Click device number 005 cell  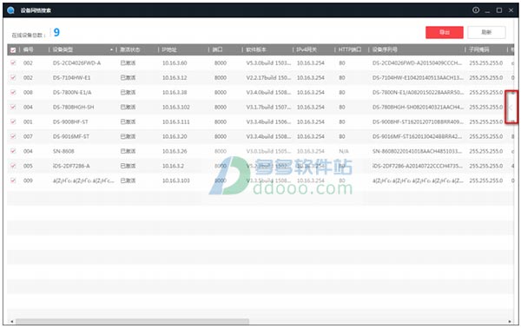coord(28,166)
